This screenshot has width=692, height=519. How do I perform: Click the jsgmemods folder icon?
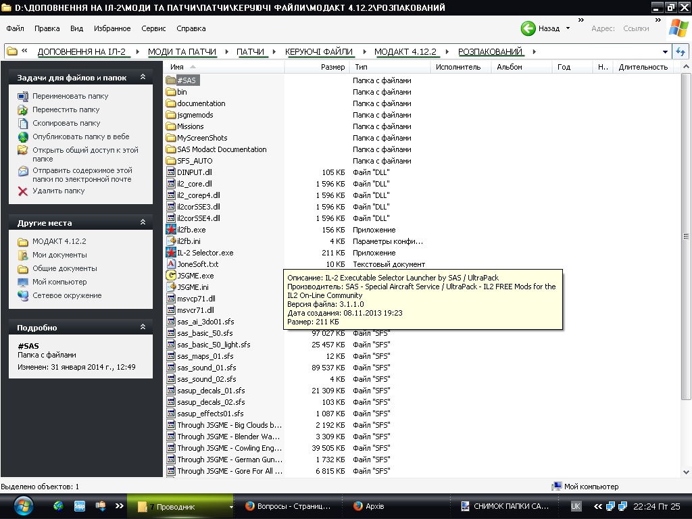pyautogui.click(x=171, y=115)
